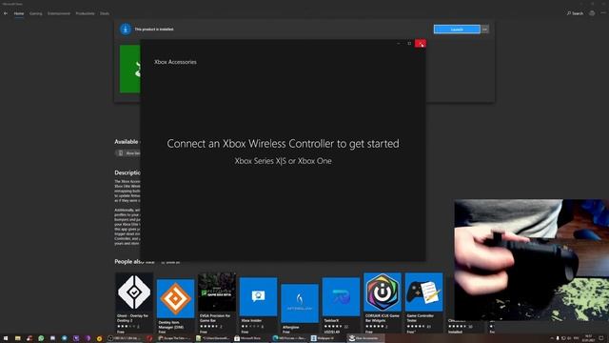The width and height of the screenshot is (609, 343).
Task: Click the Launch button in Microsoft Store
Action: click(457, 30)
